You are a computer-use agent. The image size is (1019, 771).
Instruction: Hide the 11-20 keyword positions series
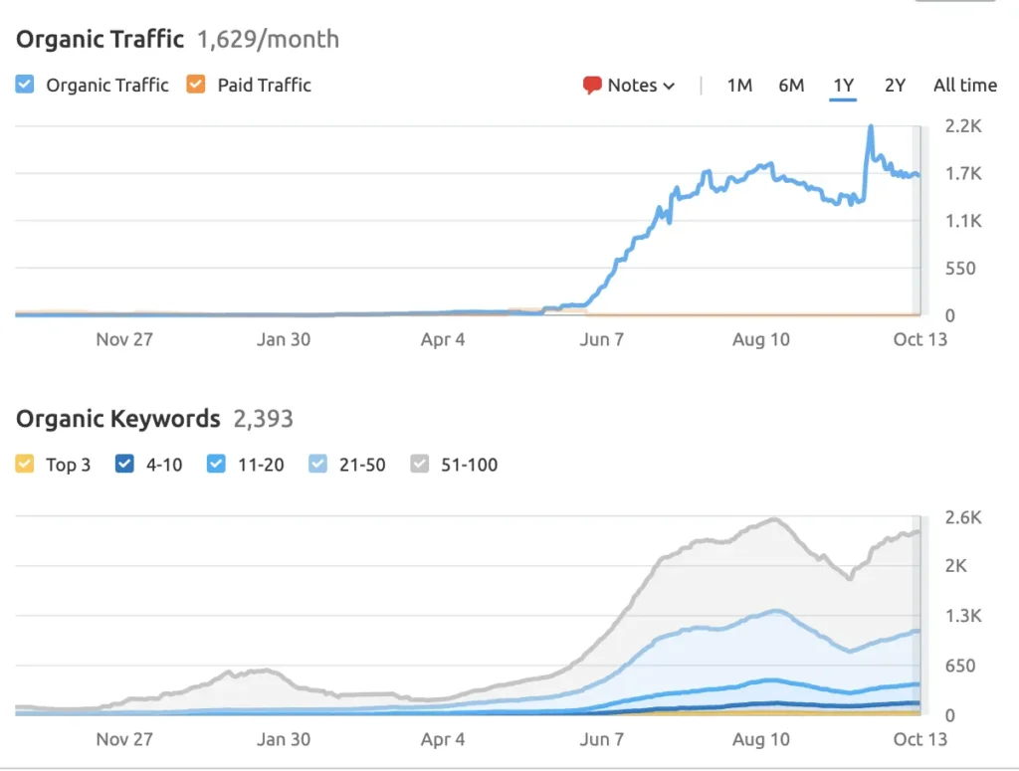pos(217,464)
